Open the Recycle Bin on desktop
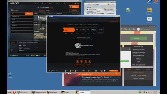 pyautogui.click(x=10, y=75)
